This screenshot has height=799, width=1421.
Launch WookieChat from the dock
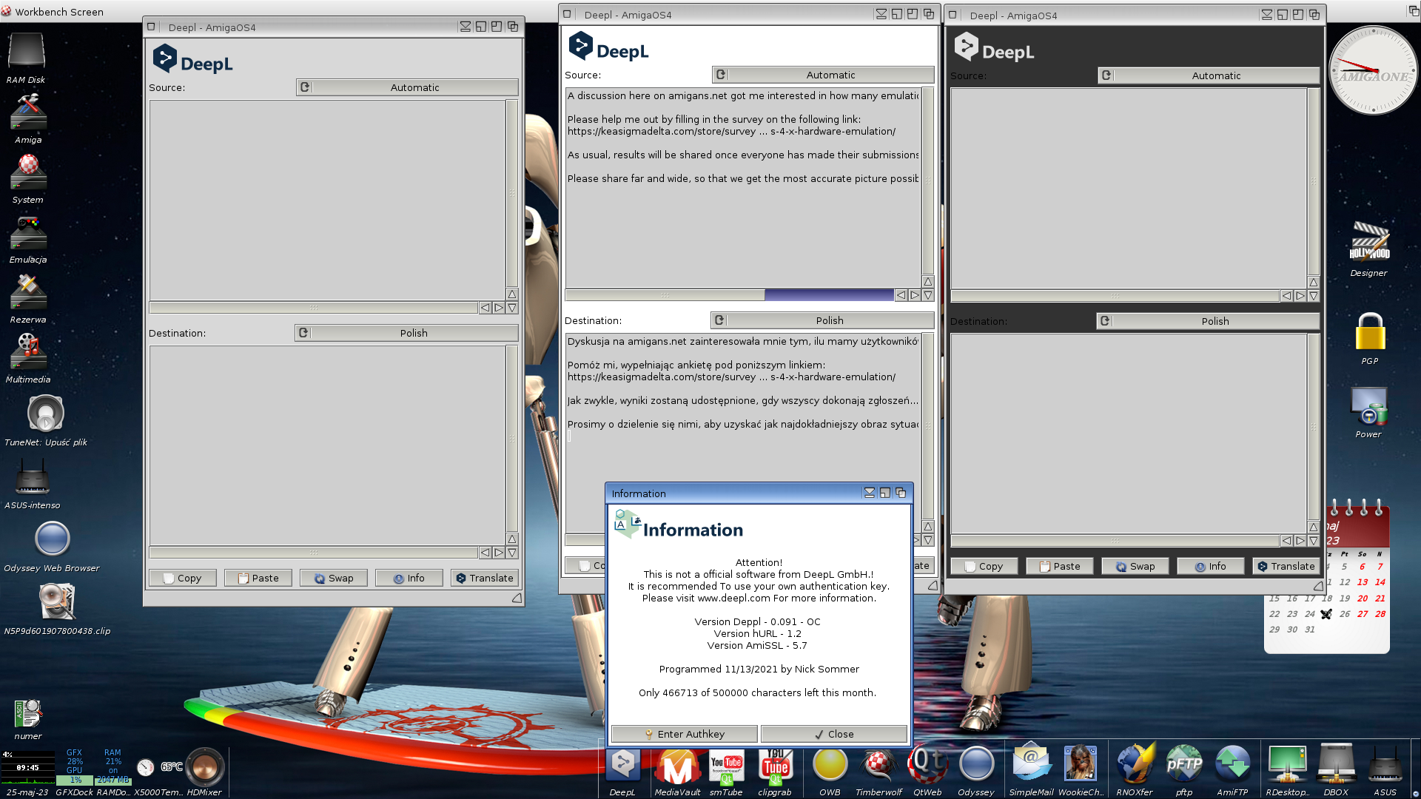point(1081,764)
